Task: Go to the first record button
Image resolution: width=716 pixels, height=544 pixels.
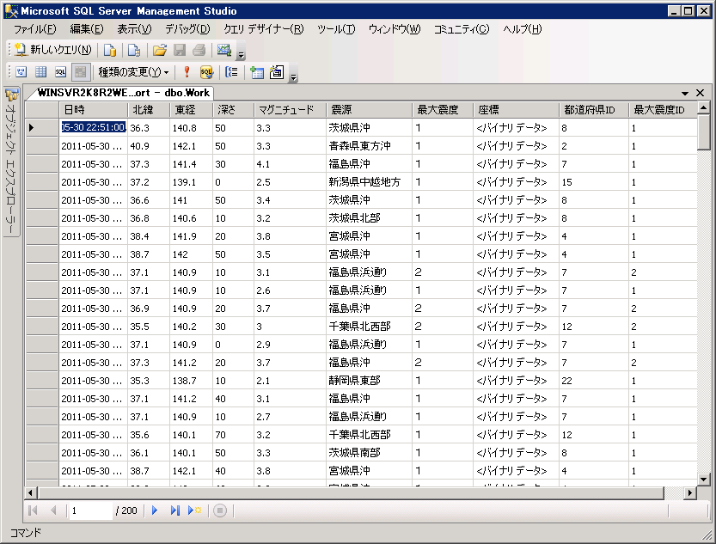Action: pyautogui.click(x=33, y=510)
